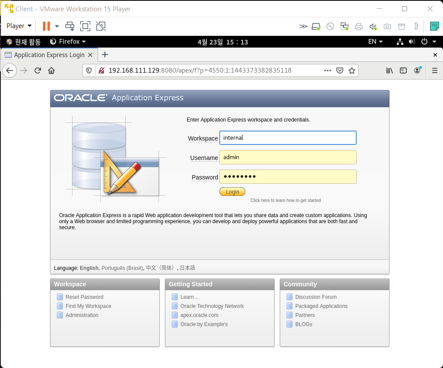
Task: Open the clock showing 4월 23일 15:13
Action: click(x=223, y=42)
